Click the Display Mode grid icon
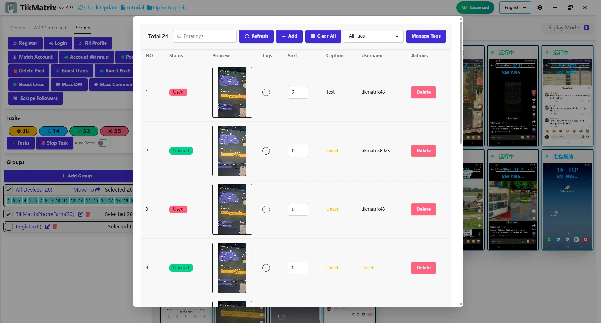Viewport: 601px width, 323px height. pos(587,28)
